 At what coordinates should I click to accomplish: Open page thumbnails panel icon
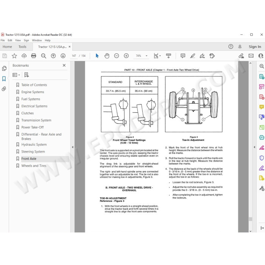(4, 69)
